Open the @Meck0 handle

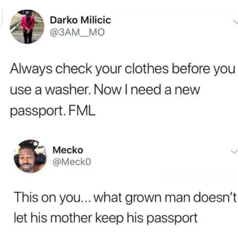[x=72, y=162]
